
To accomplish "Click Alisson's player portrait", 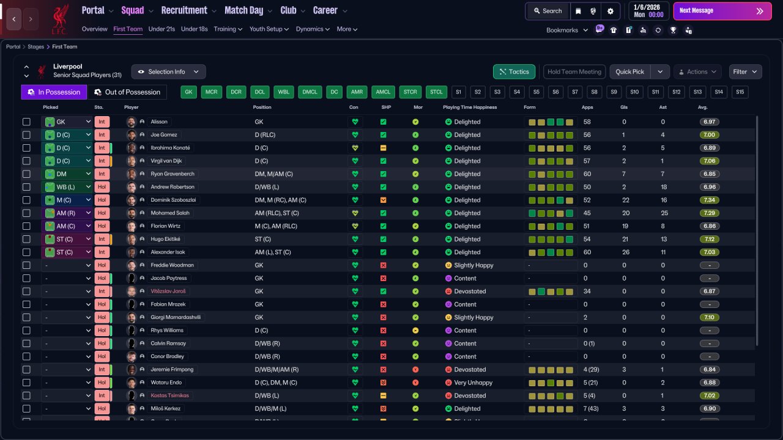I will [x=131, y=122].
